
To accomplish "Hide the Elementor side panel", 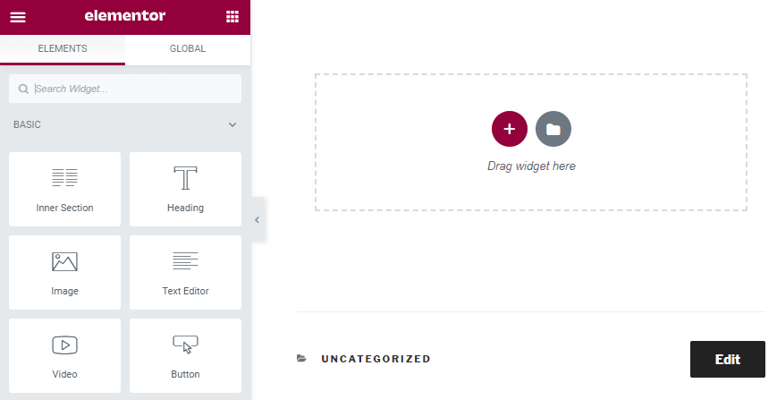I will [x=258, y=220].
